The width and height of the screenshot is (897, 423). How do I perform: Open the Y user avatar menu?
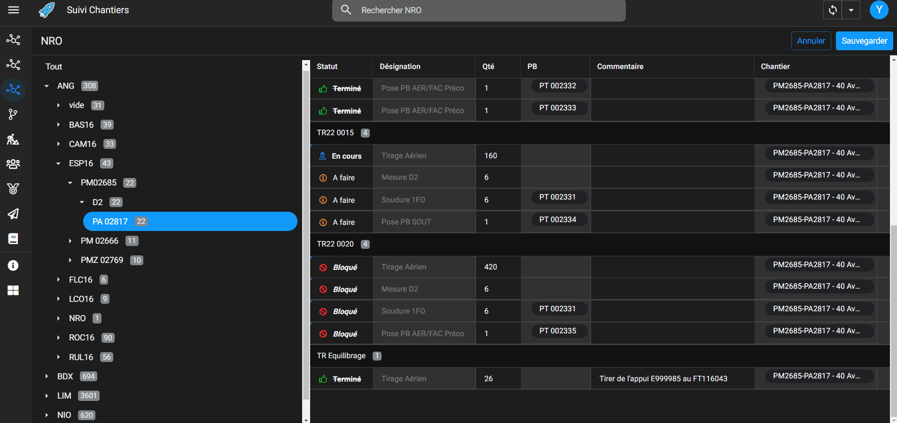pos(879,10)
